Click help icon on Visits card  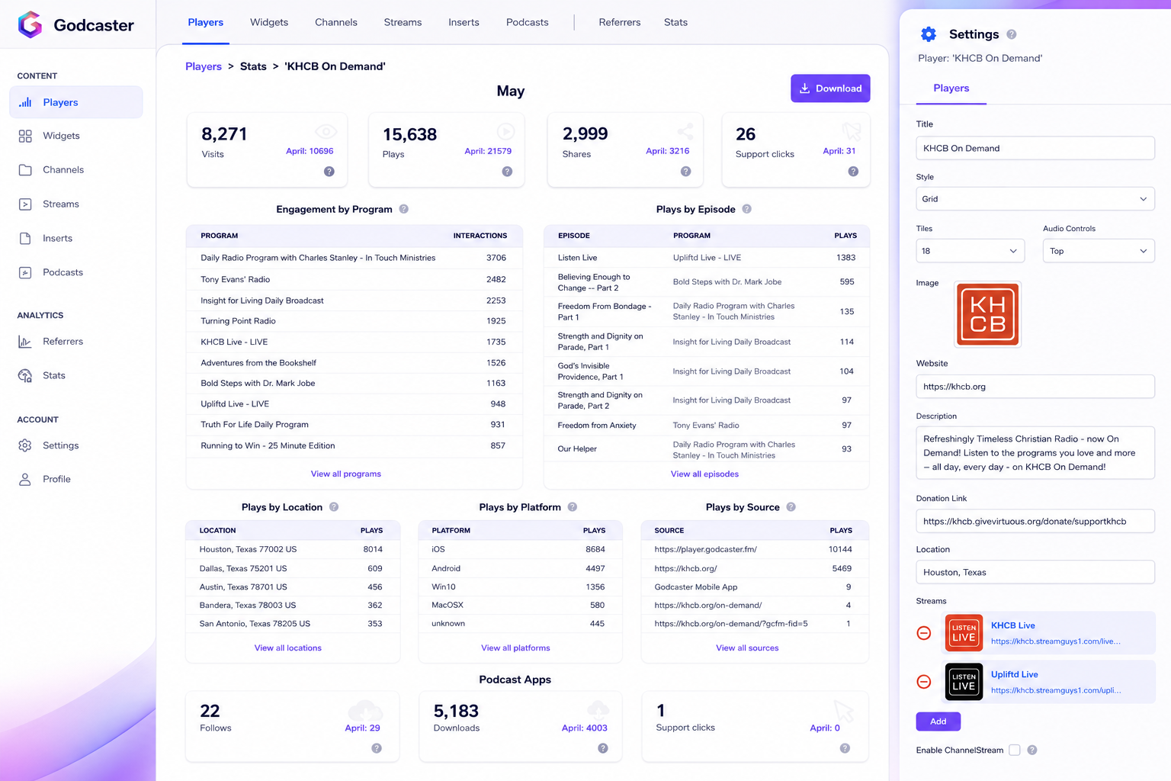pos(329,172)
